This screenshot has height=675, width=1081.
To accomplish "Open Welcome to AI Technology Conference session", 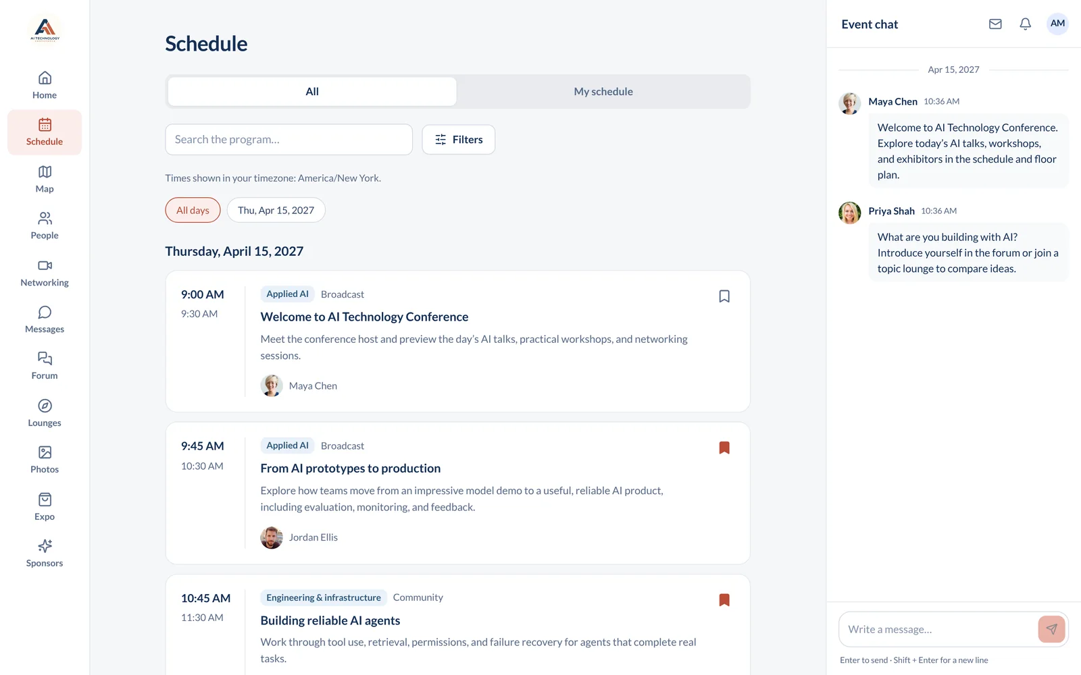I will point(364,317).
